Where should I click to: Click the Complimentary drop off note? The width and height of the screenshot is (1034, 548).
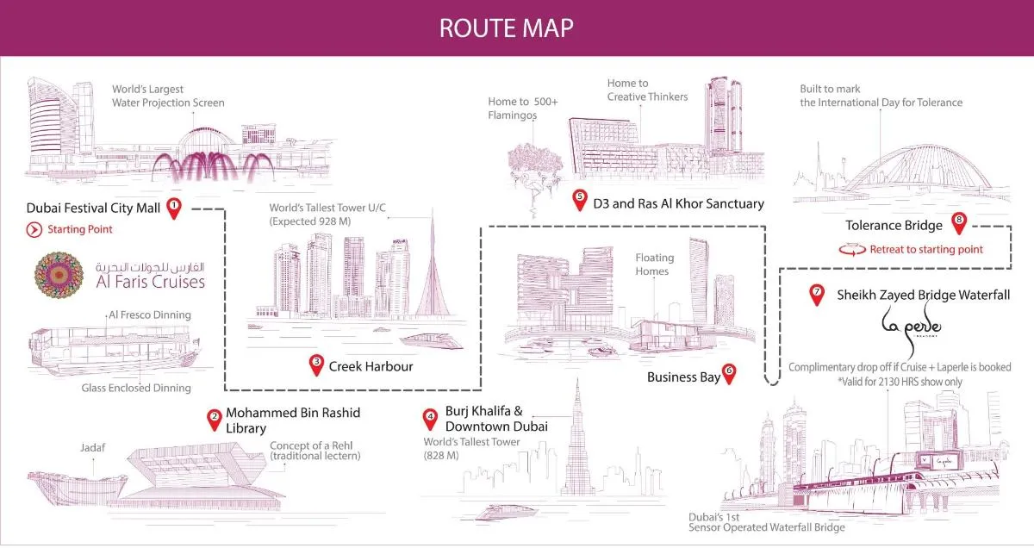(x=900, y=368)
